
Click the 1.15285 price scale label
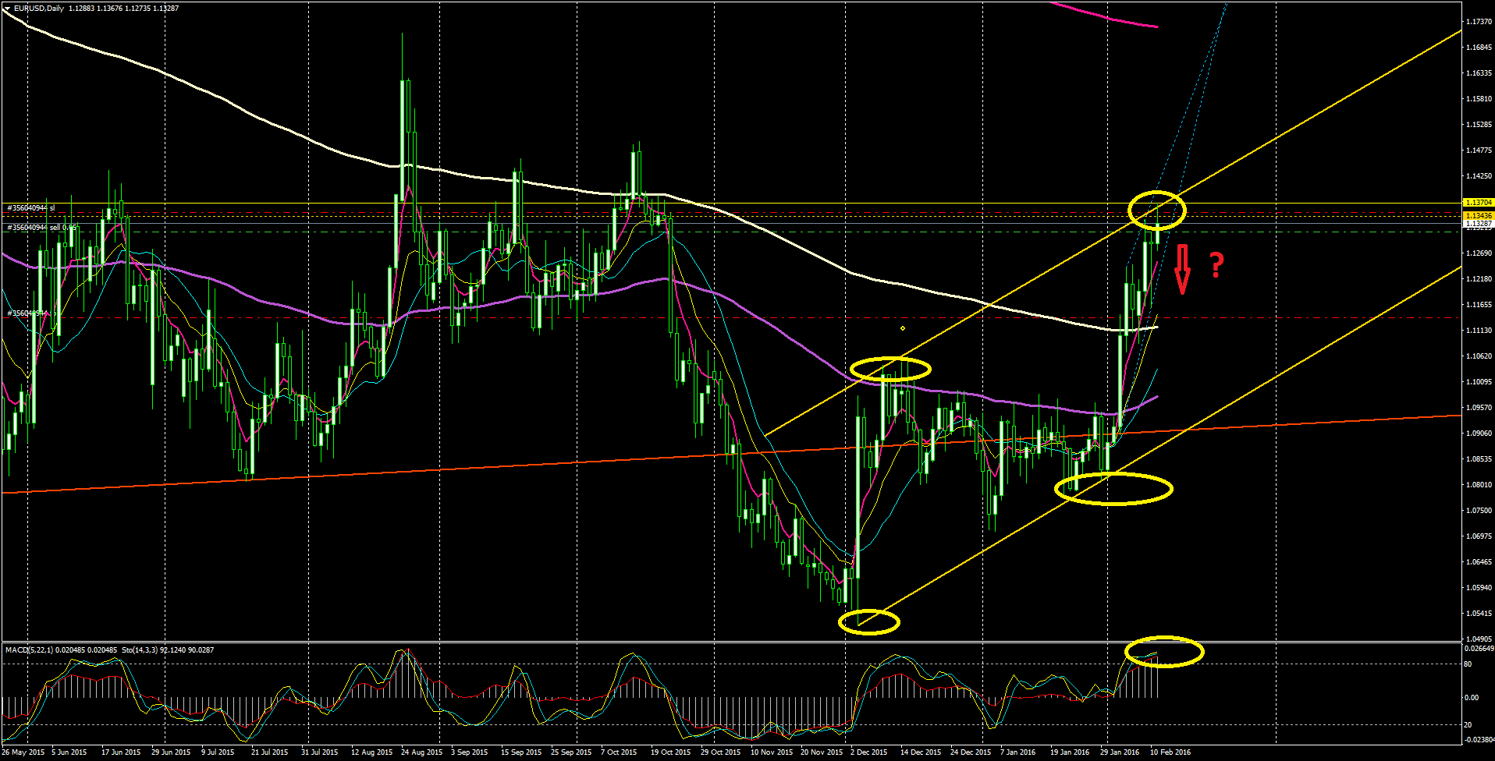[x=1479, y=125]
